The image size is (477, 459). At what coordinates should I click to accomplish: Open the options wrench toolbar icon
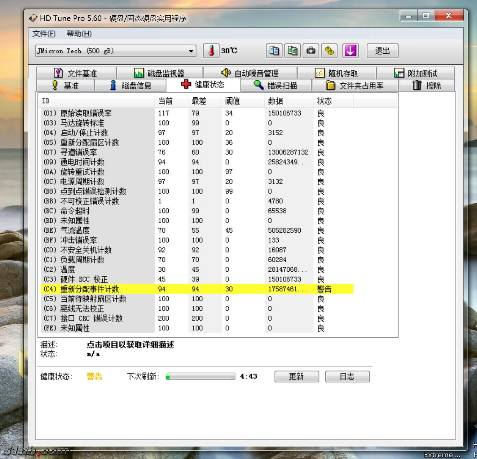pyautogui.click(x=329, y=51)
